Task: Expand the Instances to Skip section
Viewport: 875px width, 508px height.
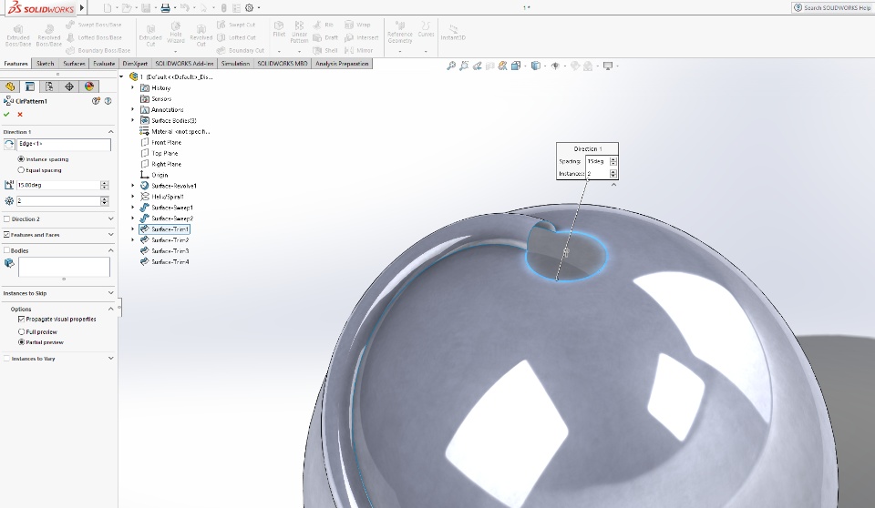Action: click(110, 293)
